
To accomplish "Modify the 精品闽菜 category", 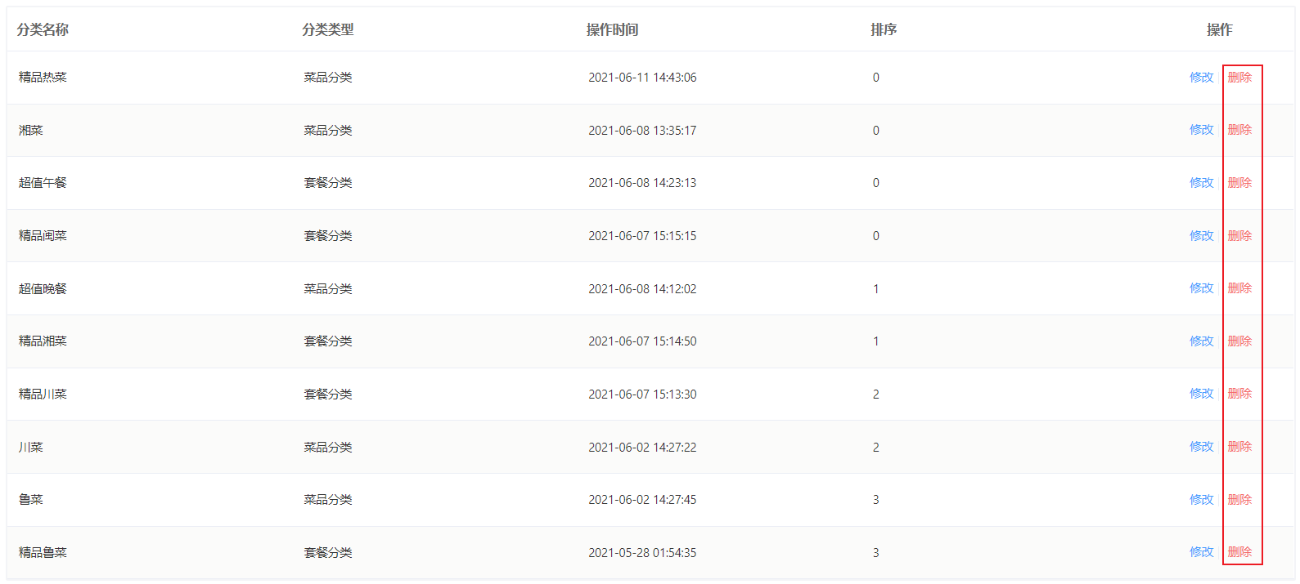I will tap(1201, 236).
